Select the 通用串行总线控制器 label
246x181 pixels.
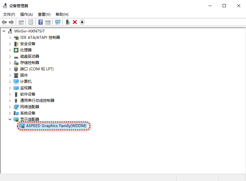[37, 100]
